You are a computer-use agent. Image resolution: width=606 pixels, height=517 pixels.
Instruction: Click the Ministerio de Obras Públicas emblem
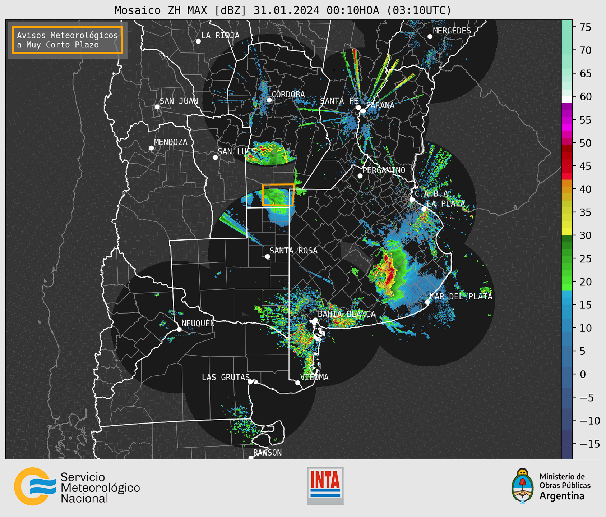523,486
